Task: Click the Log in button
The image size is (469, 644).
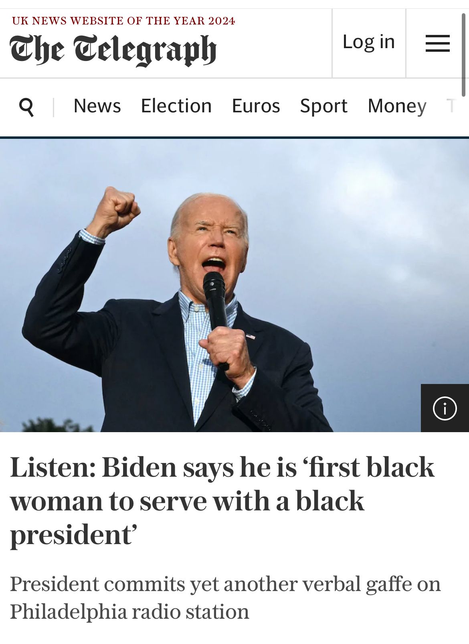Action: (369, 42)
